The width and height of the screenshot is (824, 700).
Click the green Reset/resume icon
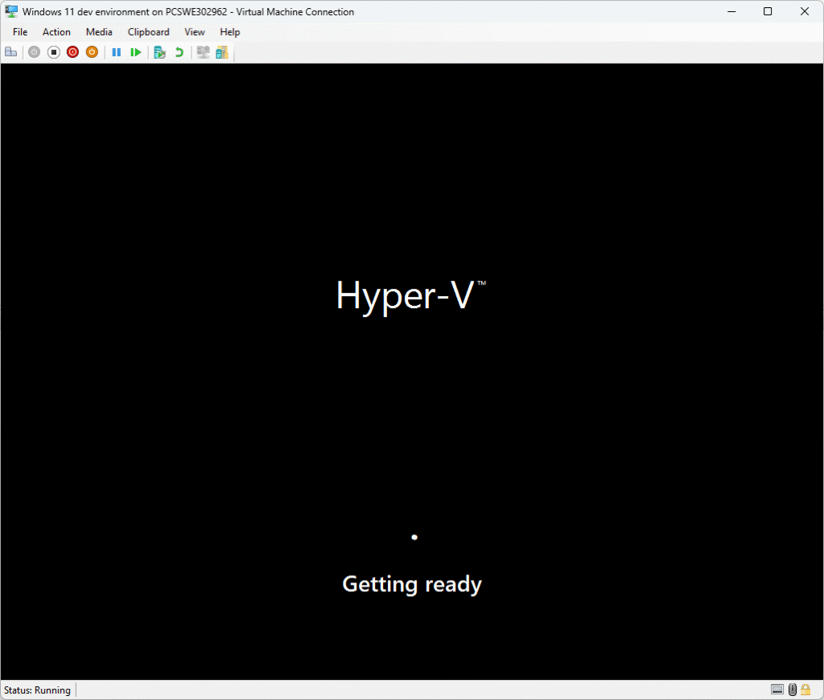[x=135, y=52]
